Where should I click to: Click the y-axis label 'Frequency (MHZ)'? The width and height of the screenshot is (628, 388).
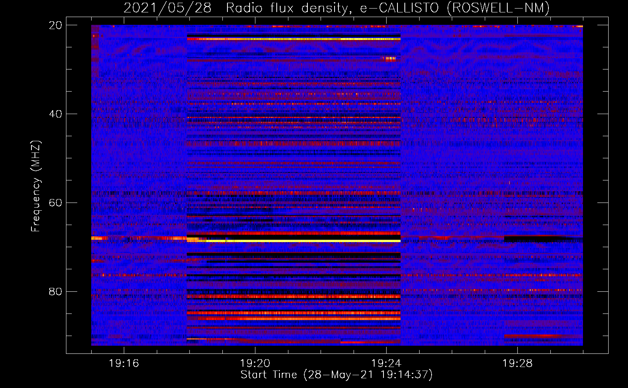[x=36, y=186]
